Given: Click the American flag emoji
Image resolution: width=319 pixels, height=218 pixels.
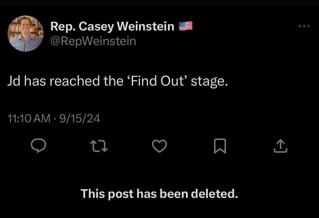Looking at the screenshot, I should 186,26.
